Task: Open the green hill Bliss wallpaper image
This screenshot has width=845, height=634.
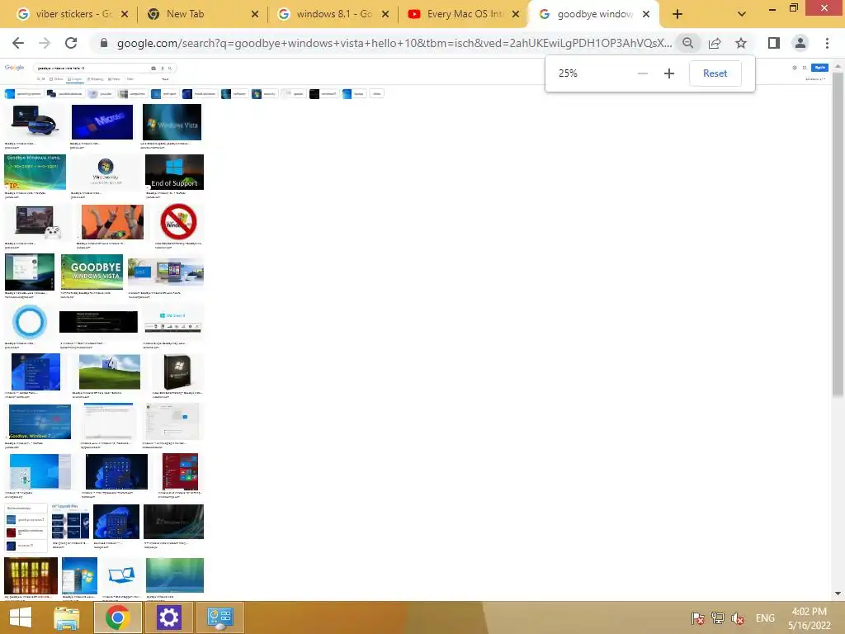Action: click(x=110, y=371)
